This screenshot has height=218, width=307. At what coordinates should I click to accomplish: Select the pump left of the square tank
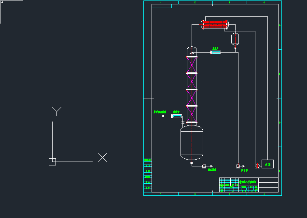[257, 166]
